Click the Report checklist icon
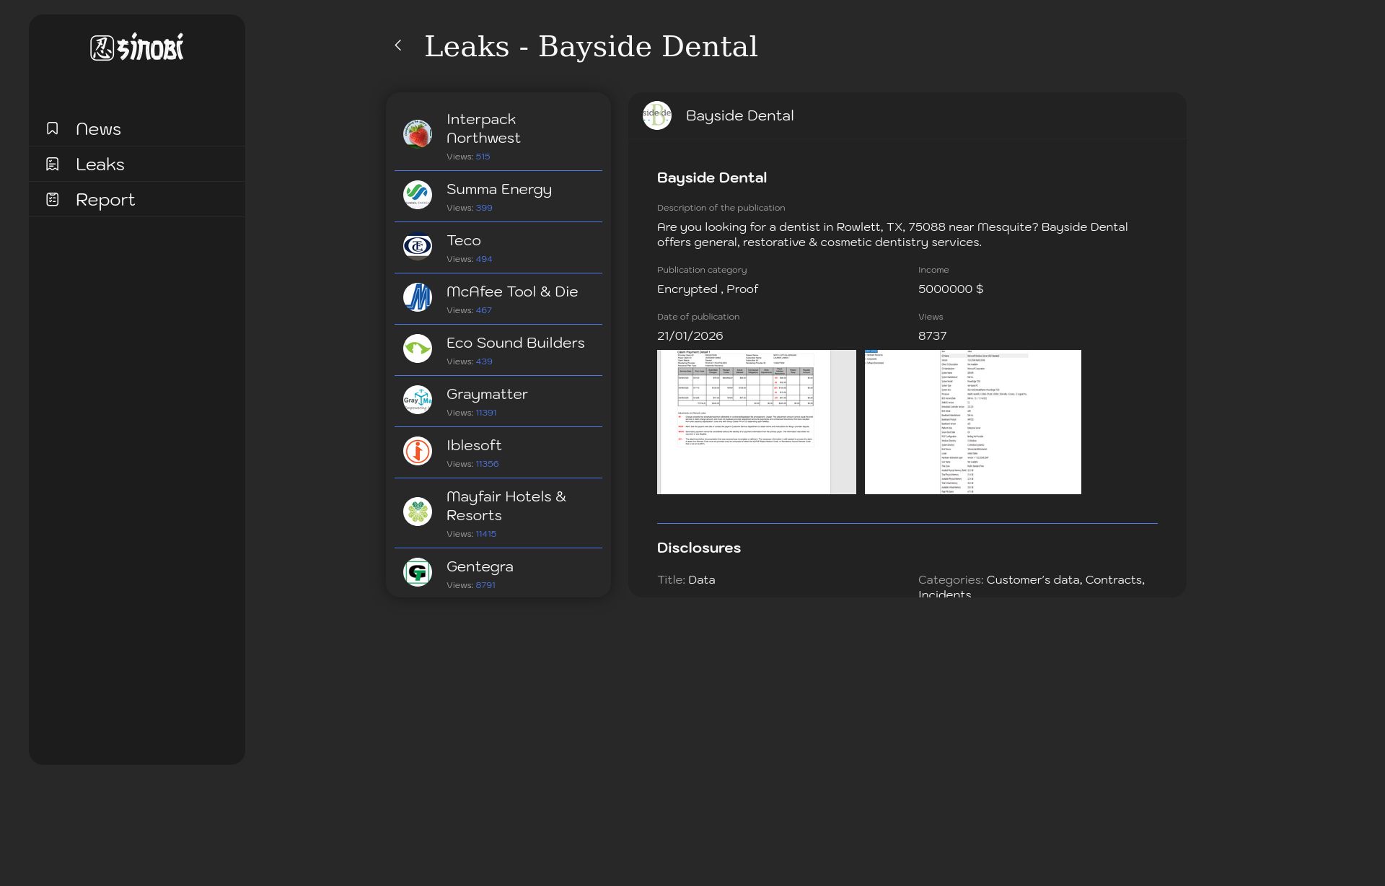Image resolution: width=1385 pixels, height=886 pixels. tap(53, 199)
